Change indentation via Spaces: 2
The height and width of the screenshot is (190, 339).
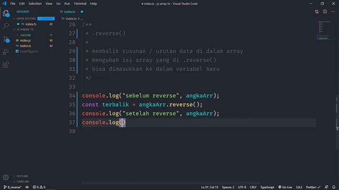pyautogui.click(x=228, y=187)
